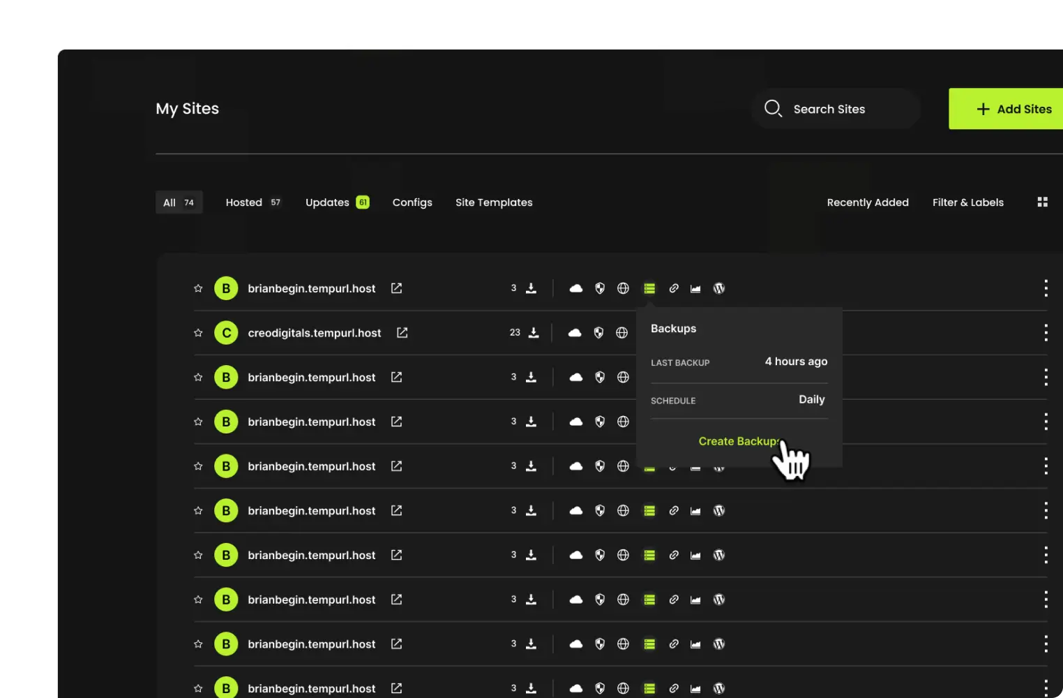
Task: Click the Search Sites input field
Action: (x=836, y=109)
